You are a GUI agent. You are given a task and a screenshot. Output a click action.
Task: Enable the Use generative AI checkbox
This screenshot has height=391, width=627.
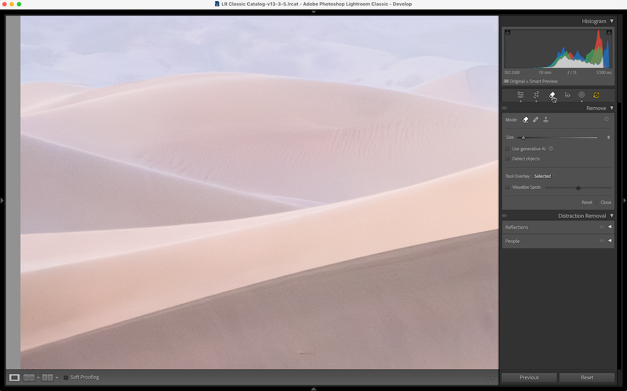tap(507, 149)
